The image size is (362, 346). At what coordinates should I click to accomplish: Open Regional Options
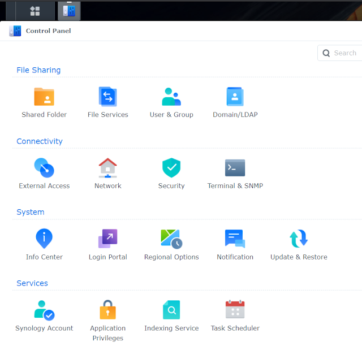coord(171,245)
